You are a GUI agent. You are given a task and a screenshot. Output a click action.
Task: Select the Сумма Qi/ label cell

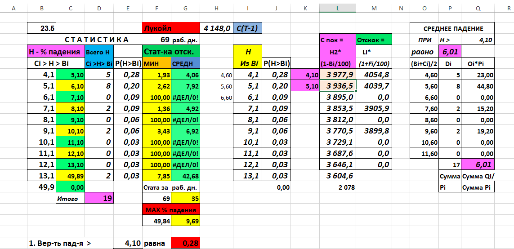pyautogui.click(x=478, y=176)
